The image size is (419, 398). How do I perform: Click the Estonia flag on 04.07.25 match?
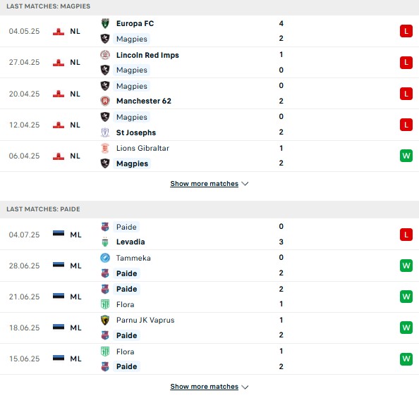(x=59, y=233)
